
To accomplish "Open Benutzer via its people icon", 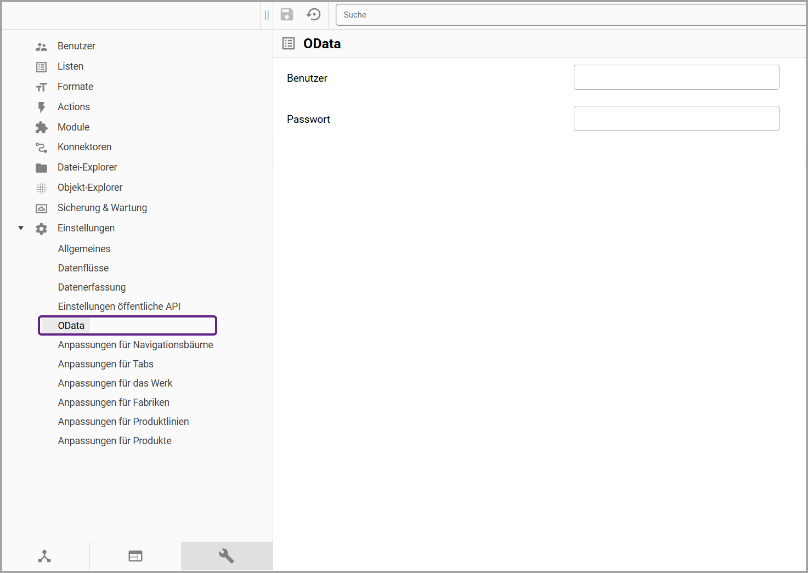I will click(42, 47).
